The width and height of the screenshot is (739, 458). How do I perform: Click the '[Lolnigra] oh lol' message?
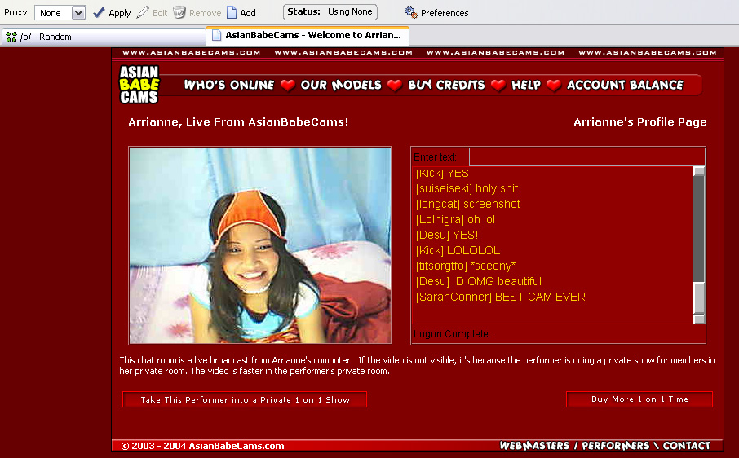pos(455,219)
